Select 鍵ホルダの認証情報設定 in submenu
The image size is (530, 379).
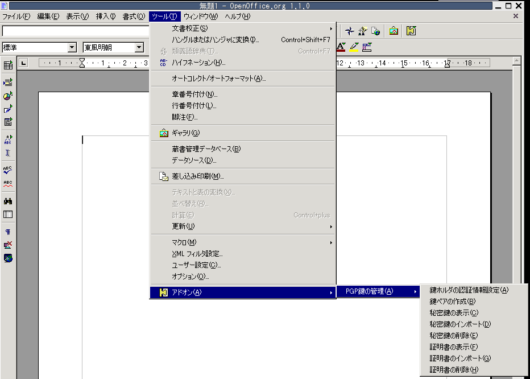pyautogui.click(x=474, y=290)
